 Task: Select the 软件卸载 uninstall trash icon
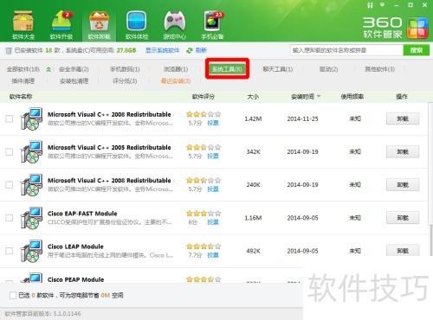click(x=99, y=25)
